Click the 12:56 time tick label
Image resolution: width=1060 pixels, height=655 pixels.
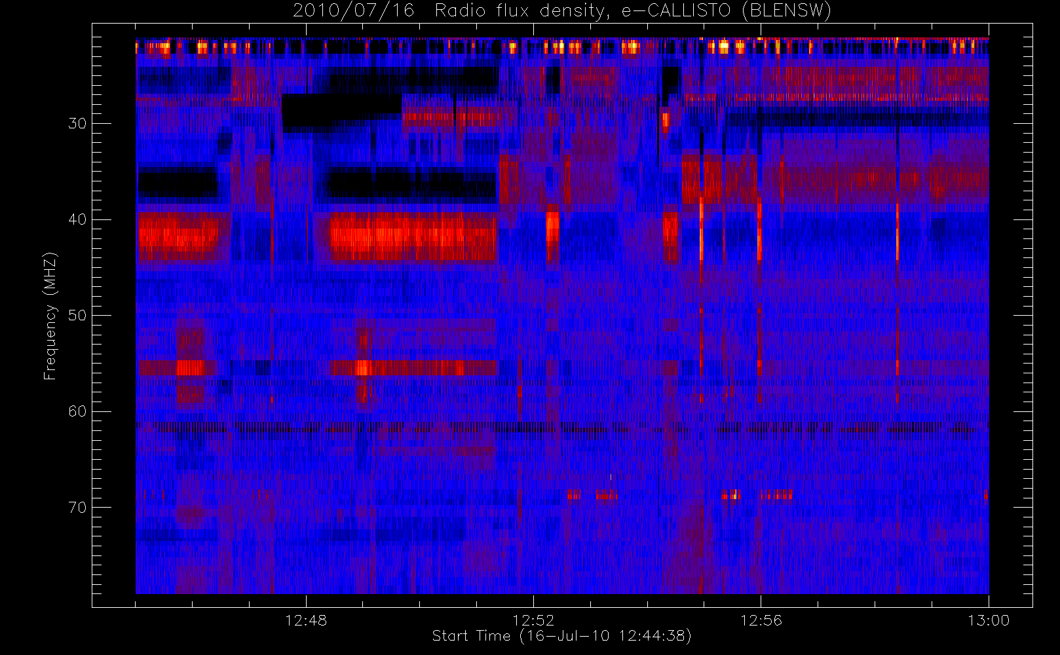tap(761, 620)
